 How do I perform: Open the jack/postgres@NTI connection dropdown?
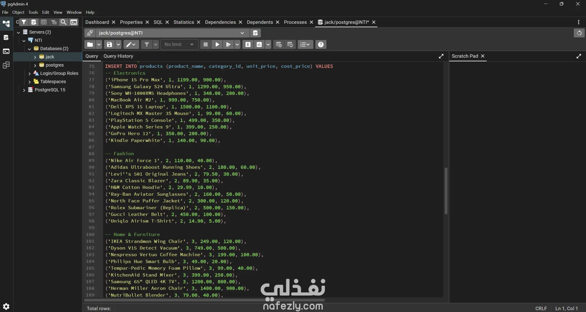click(x=173, y=33)
